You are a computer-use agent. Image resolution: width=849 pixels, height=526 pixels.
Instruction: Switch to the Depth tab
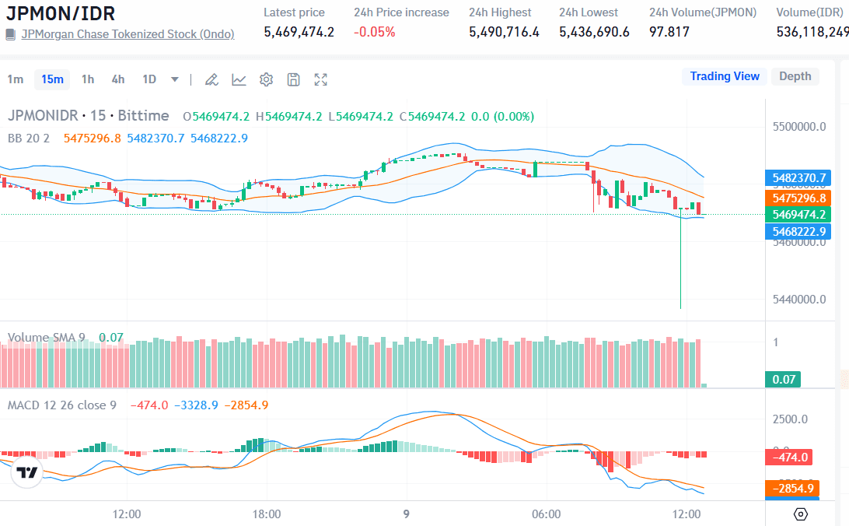coord(795,76)
